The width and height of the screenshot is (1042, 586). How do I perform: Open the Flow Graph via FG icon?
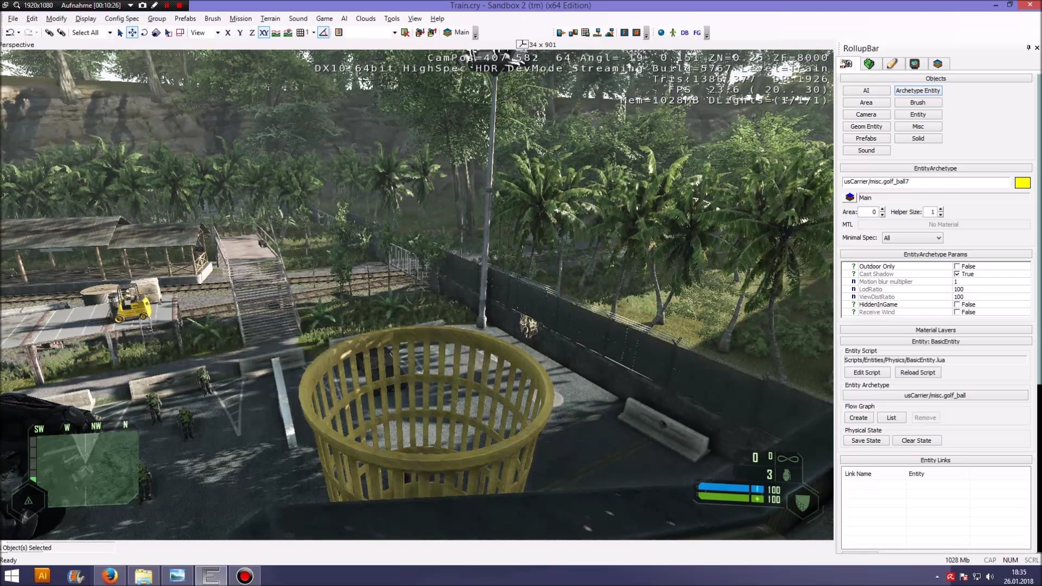coord(697,33)
